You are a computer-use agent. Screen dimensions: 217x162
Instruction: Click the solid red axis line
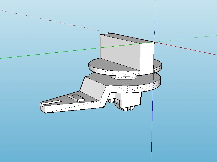[186, 48]
